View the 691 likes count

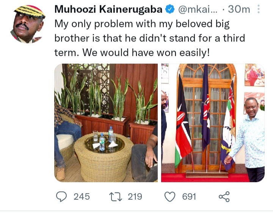189,197
